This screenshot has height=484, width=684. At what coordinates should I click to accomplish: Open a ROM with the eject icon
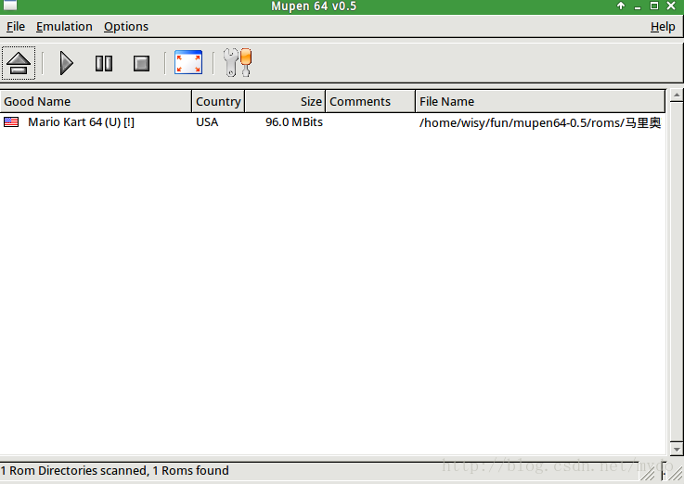point(19,63)
